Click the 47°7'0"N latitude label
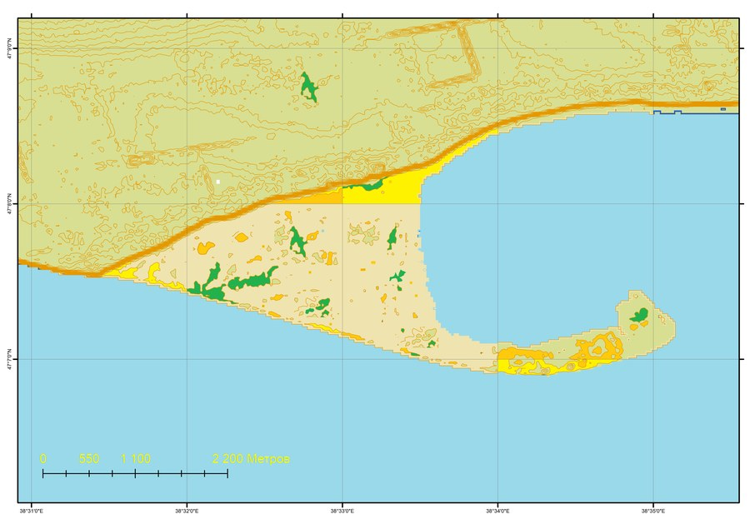This screenshot has width=750, height=529. (x=9, y=359)
